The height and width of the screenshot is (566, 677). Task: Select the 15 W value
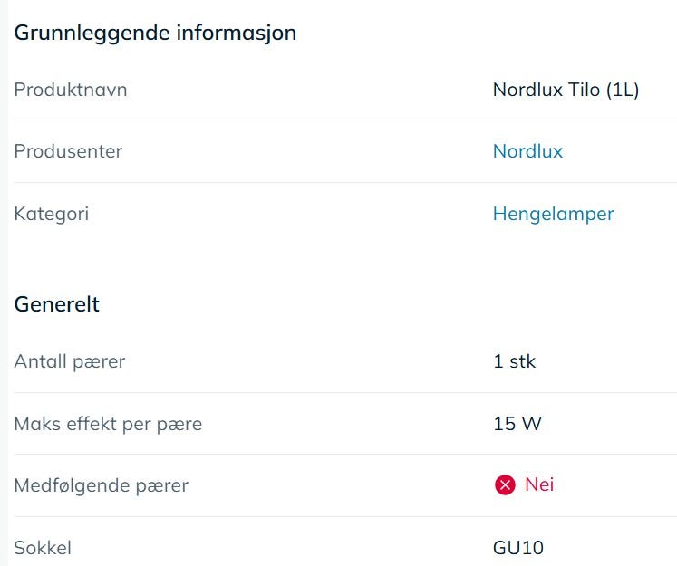[x=517, y=424]
